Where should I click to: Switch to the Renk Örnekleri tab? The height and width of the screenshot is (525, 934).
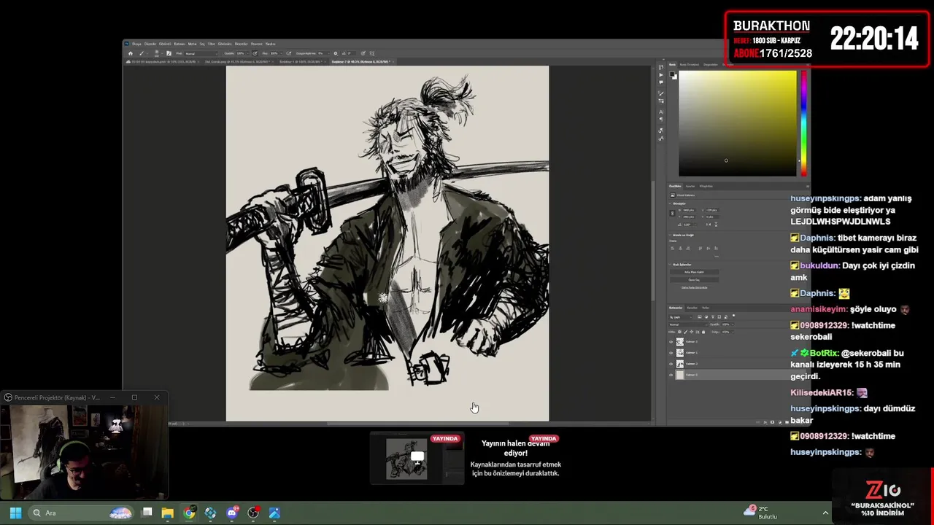click(x=690, y=64)
